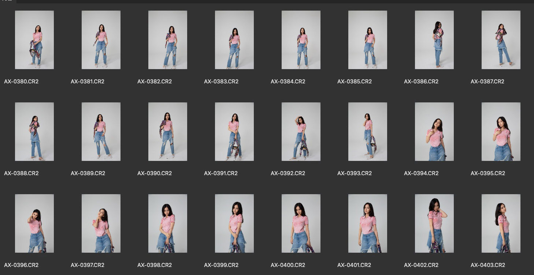Viewport: 534px width, 275px height.
Task: Click the file name text AX-0384.CR2
Action: click(288, 82)
